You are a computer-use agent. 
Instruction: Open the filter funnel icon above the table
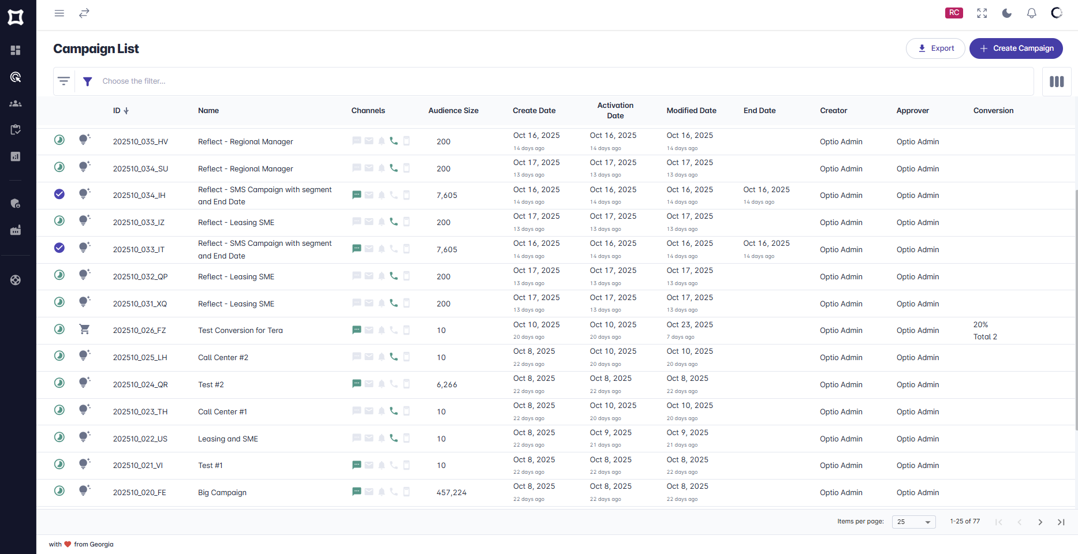pyautogui.click(x=87, y=81)
